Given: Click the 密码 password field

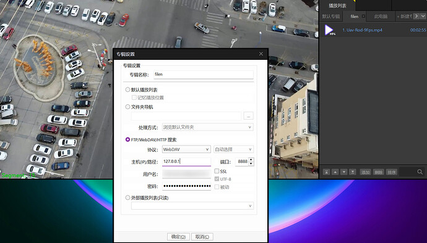Looking at the screenshot, I should coord(186,186).
